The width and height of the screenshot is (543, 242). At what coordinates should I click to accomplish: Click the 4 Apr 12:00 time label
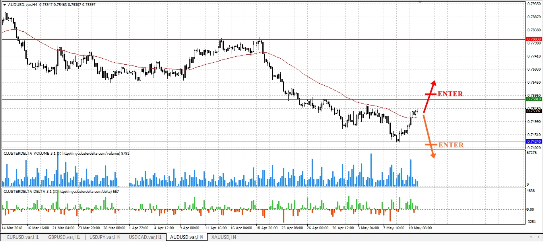coord(165,228)
